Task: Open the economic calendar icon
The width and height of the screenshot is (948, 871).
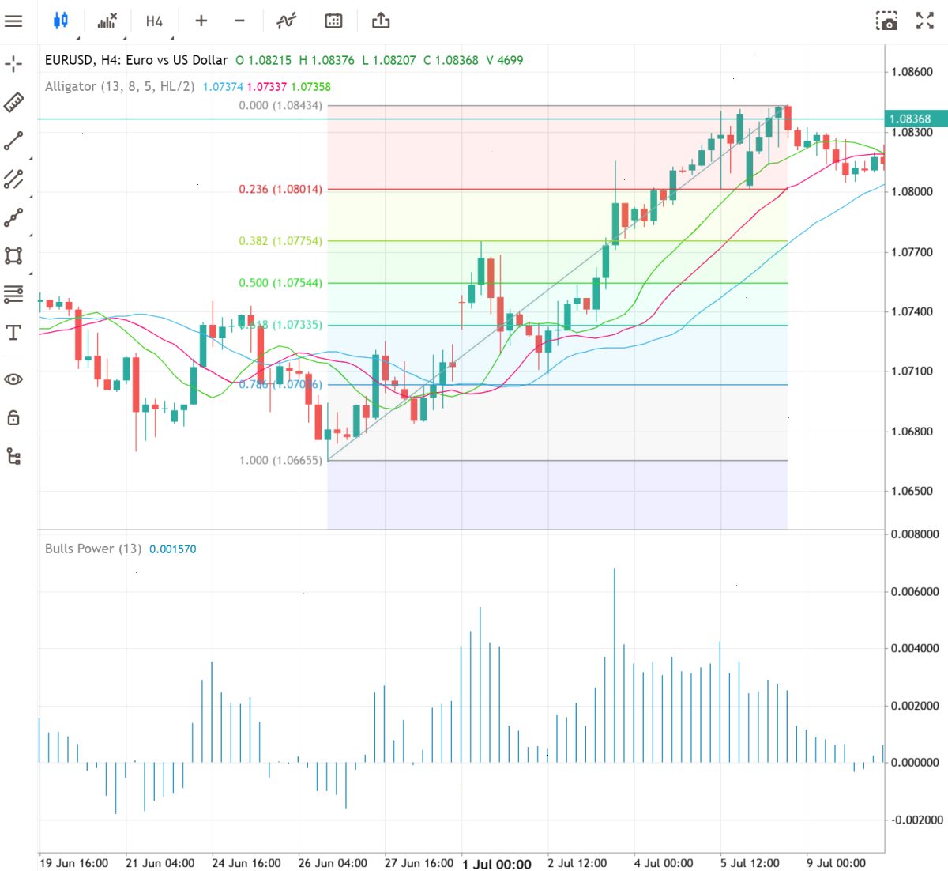Action: click(333, 21)
